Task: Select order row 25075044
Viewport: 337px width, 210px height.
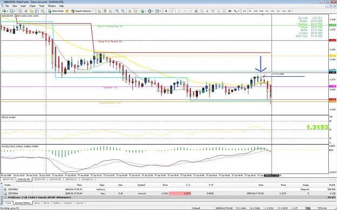Action: (x=169, y=193)
